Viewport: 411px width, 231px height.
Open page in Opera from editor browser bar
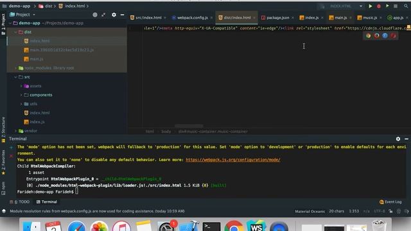[x=393, y=36]
